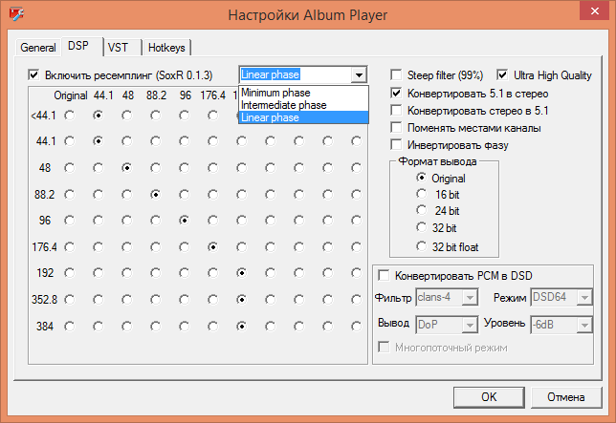Viewport: 616px width, 423px height.
Task: Expand the Вывод DoP dropdown
Action: click(470, 325)
